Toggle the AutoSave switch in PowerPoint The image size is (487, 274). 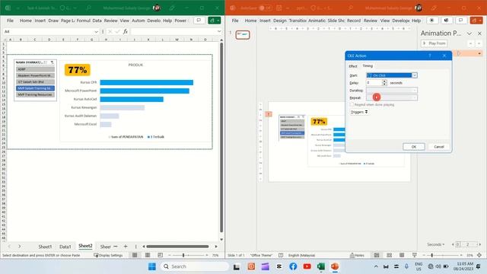(x=265, y=8)
